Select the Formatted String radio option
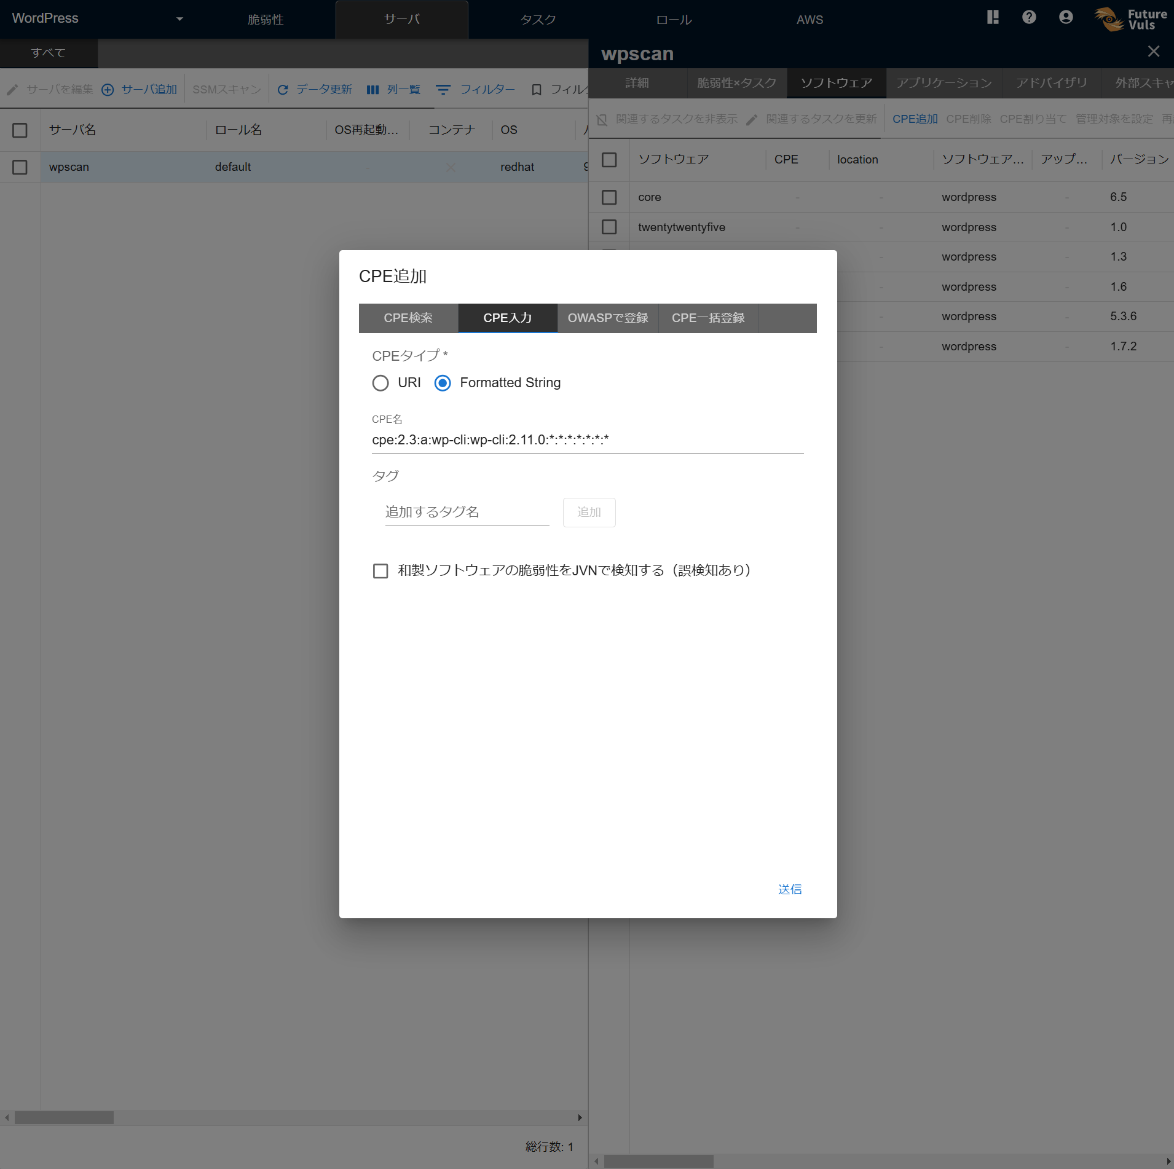1174x1169 pixels. pyautogui.click(x=443, y=383)
